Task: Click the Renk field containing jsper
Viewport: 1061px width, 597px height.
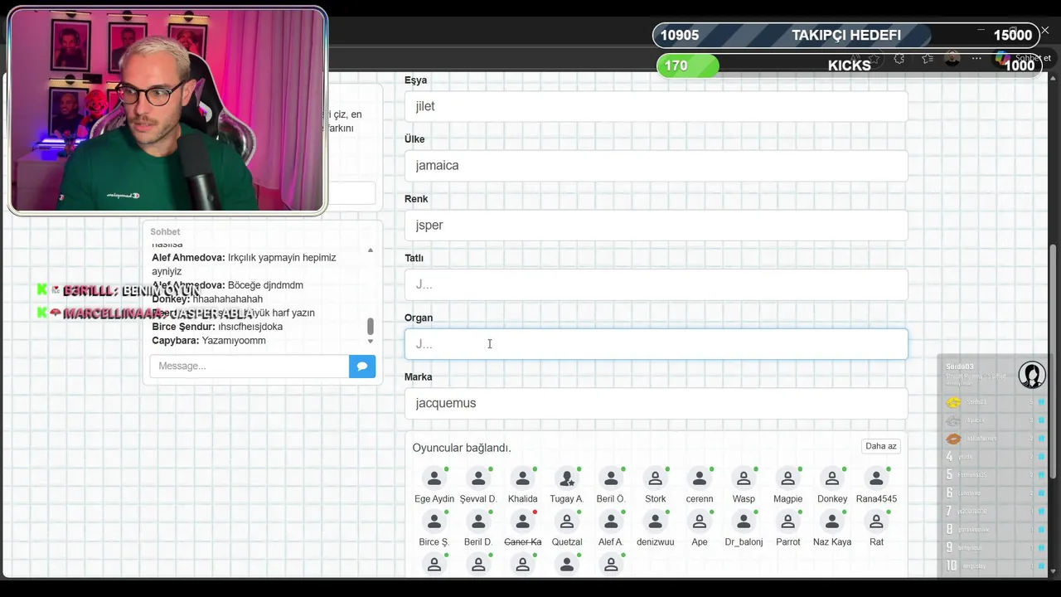Action: (x=656, y=225)
